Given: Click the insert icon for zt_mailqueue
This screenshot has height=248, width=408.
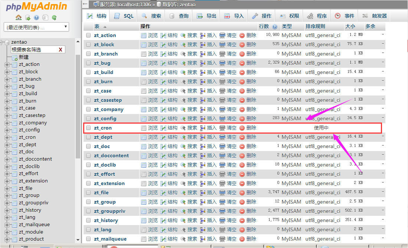Looking at the screenshot, I should pyautogui.click(x=203, y=239).
